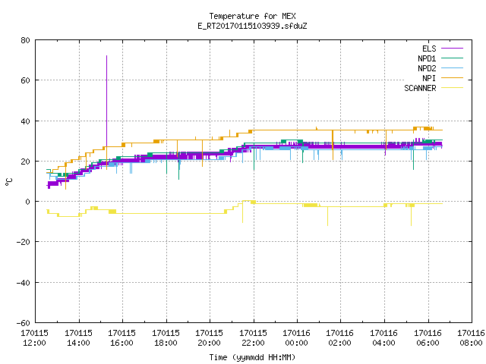Click the SCANNER legend label
This screenshot has height=364, width=486.
420,88
